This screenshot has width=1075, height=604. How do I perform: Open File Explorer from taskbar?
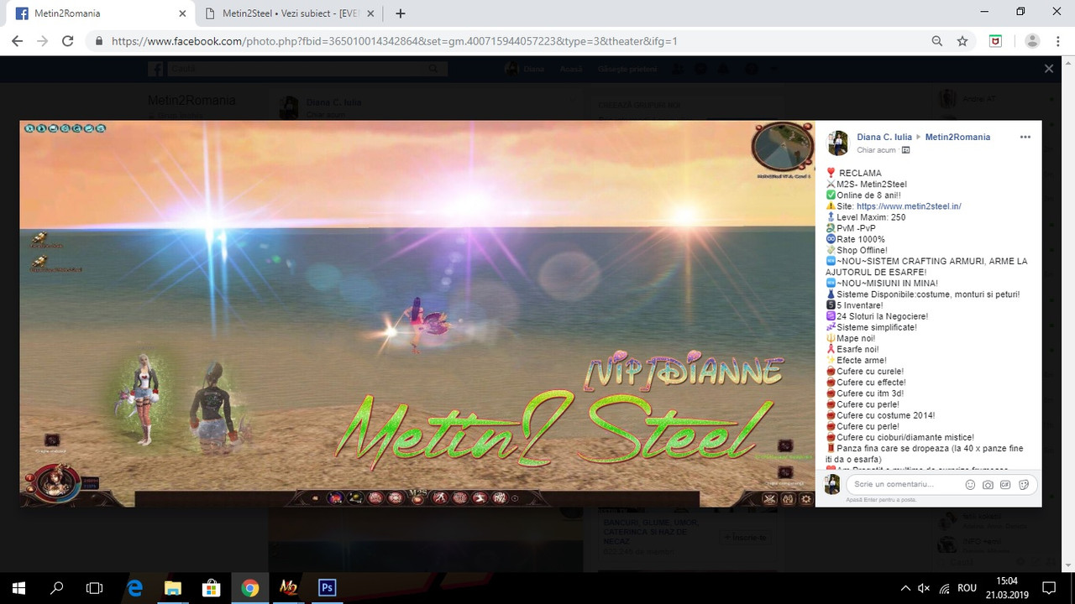pos(172,588)
